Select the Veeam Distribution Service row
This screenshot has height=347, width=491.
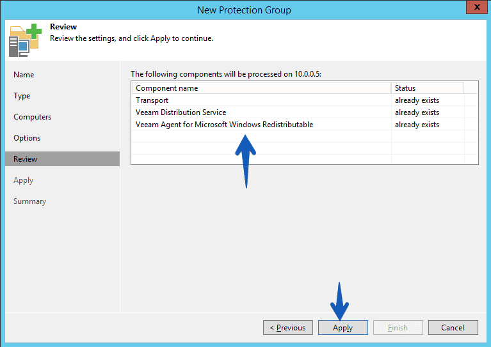304,112
